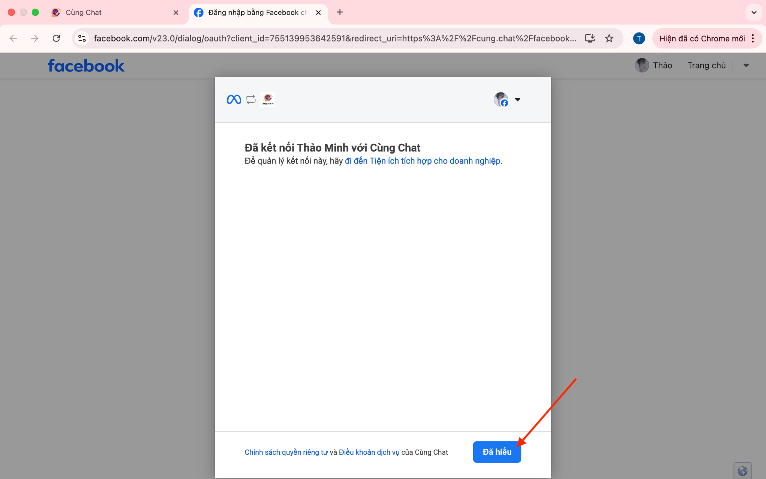Expand account switcher dropdown in dialog
Image resolution: width=766 pixels, height=479 pixels.
pyautogui.click(x=518, y=100)
